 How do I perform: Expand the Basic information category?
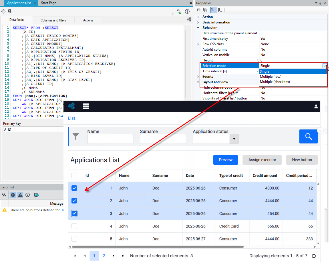[x=198, y=22]
